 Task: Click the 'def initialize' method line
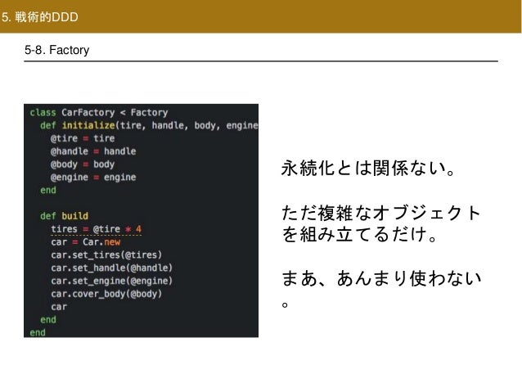pos(149,125)
